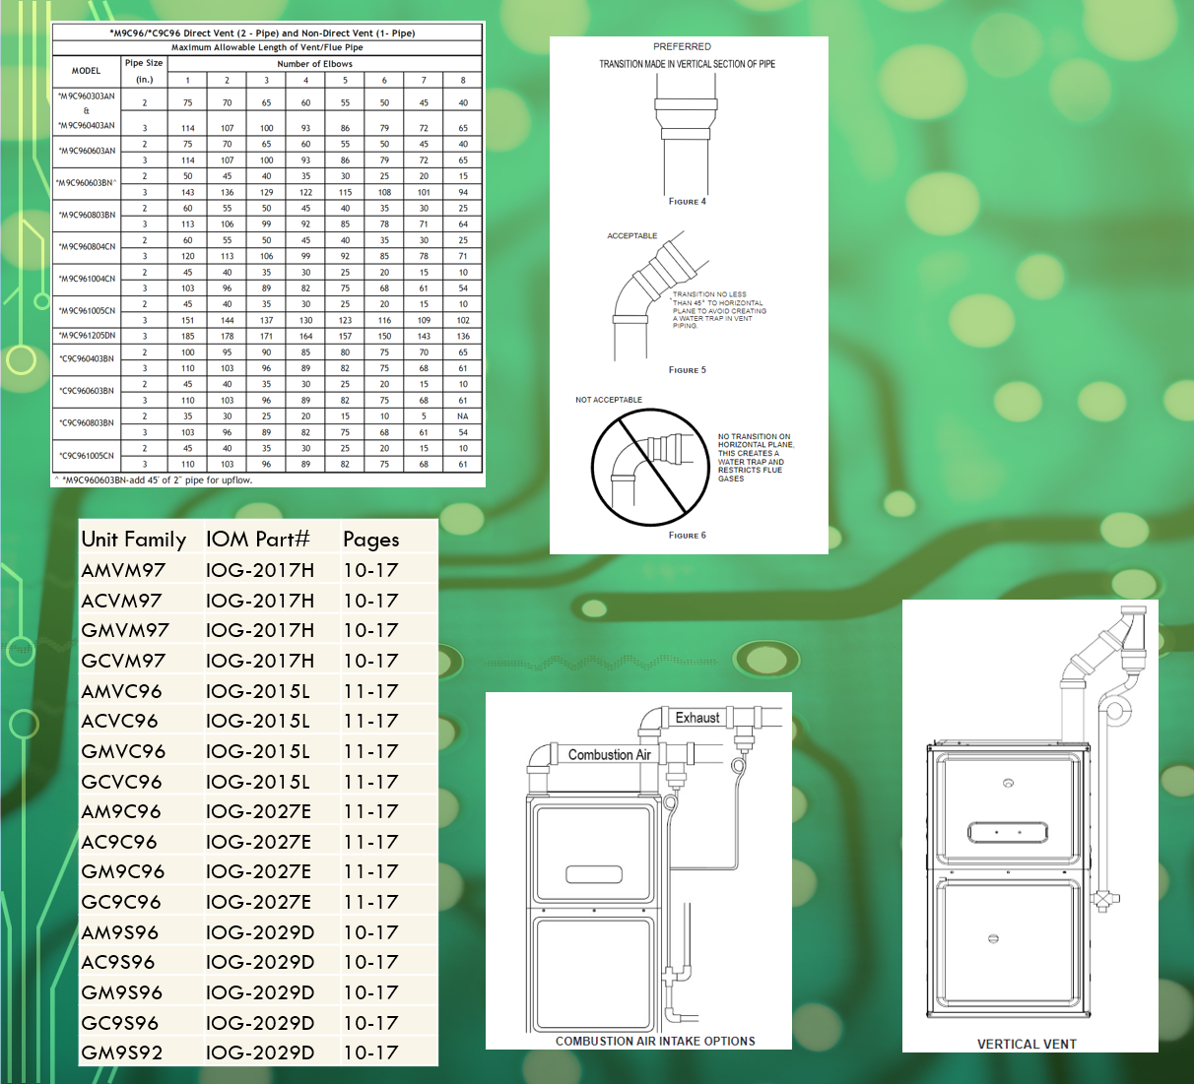Click the Combustion Air pipe label

pos(609,755)
